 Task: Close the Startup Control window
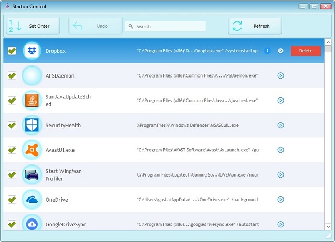pyautogui.click(x=326, y=6)
